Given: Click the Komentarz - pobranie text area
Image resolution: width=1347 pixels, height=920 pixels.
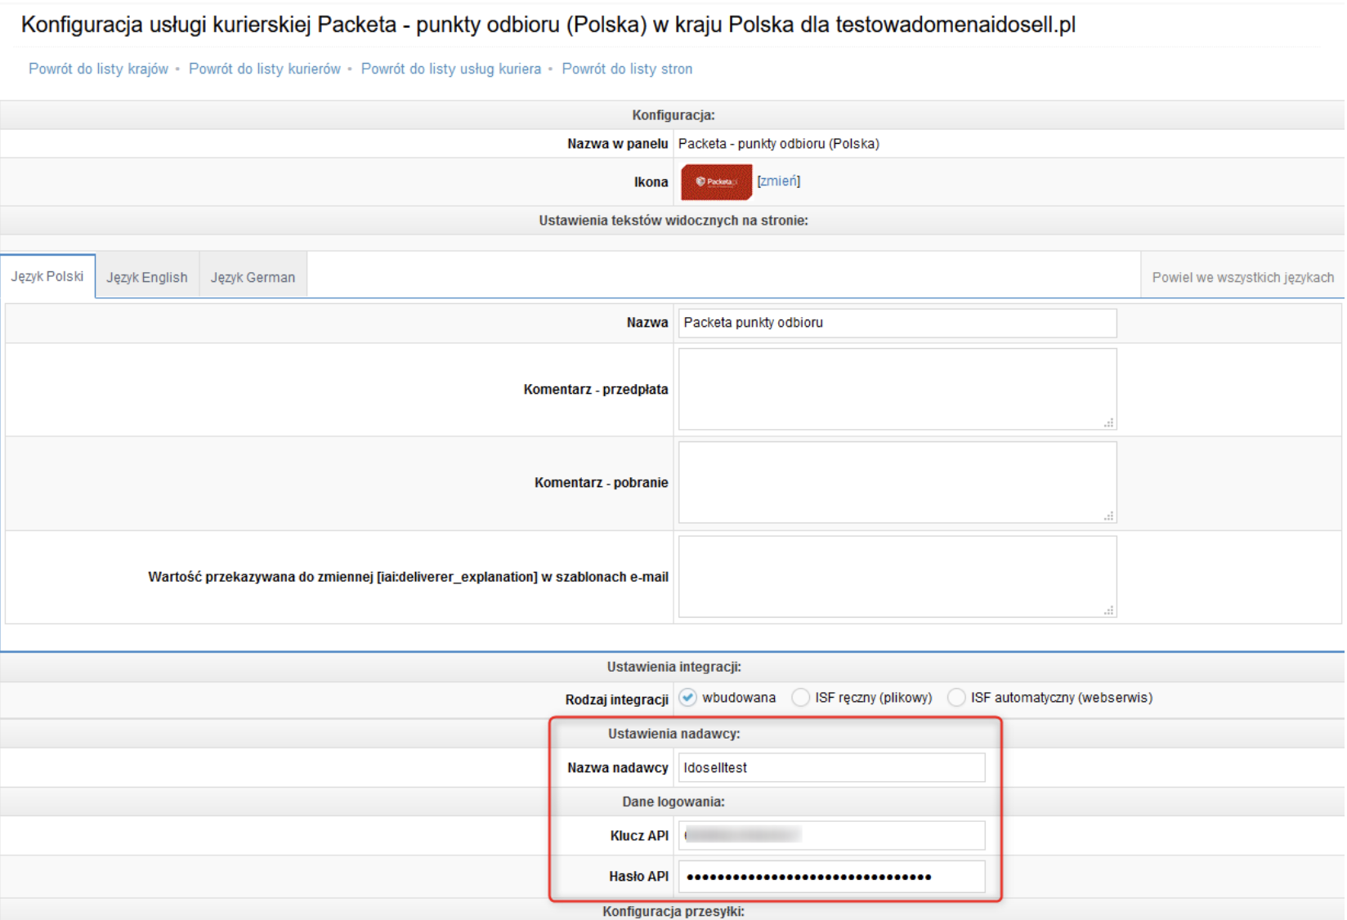Looking at the screenshot, I should coord(897,482).
